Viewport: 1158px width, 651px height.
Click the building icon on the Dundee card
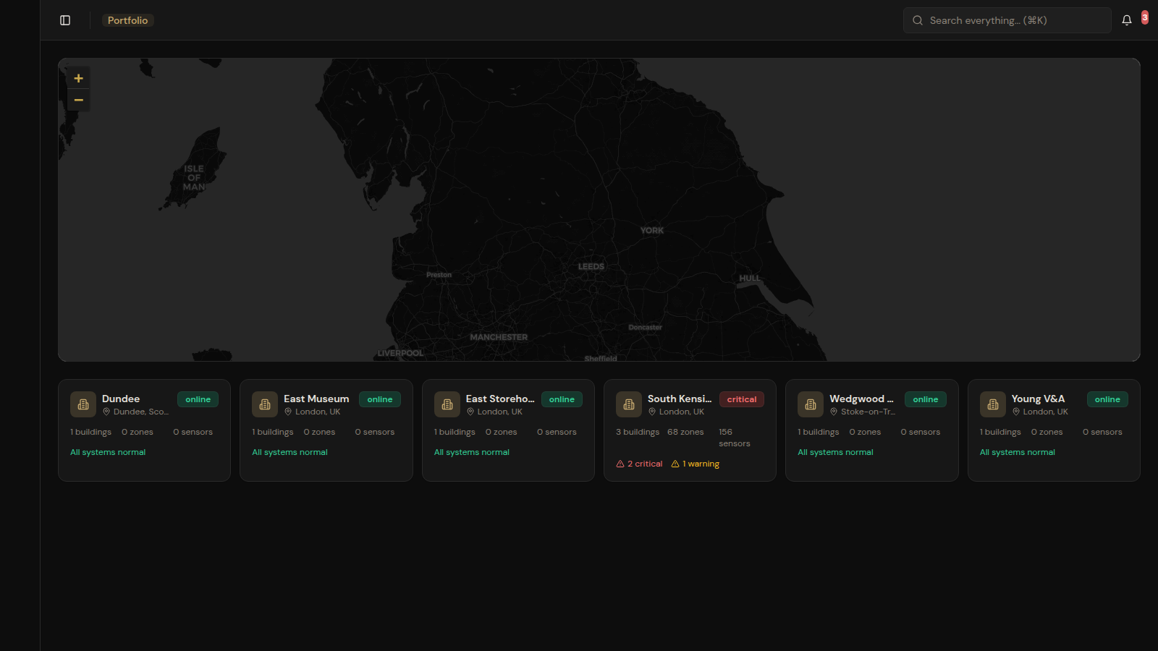[x=83, y=404]
